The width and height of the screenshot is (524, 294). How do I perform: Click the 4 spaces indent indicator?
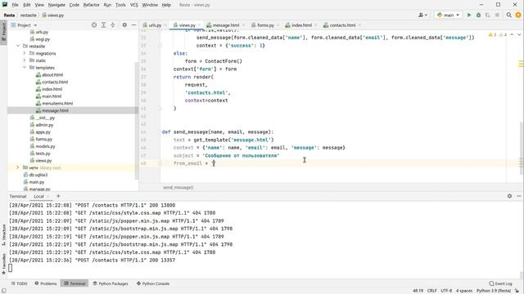click(x=464, y=291)
